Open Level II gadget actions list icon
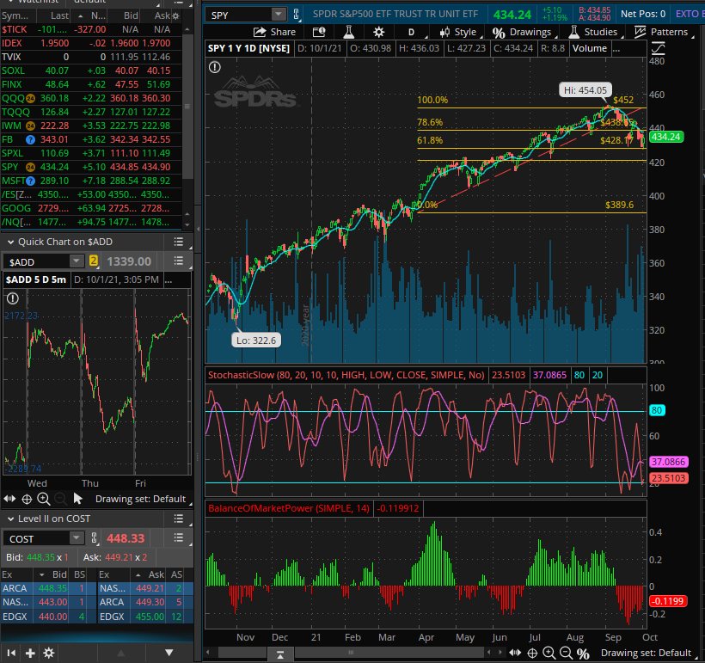Image resolution: width=705 pixels, height=663 pixels. pyautogui.click(x=179, y=519)
